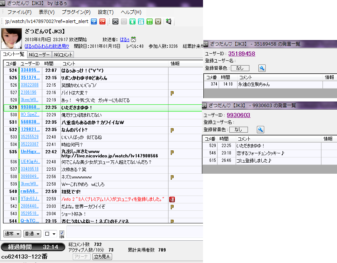Open broadcaster link はるぅ
Viewport: 337px width, 263px height.
125,40
